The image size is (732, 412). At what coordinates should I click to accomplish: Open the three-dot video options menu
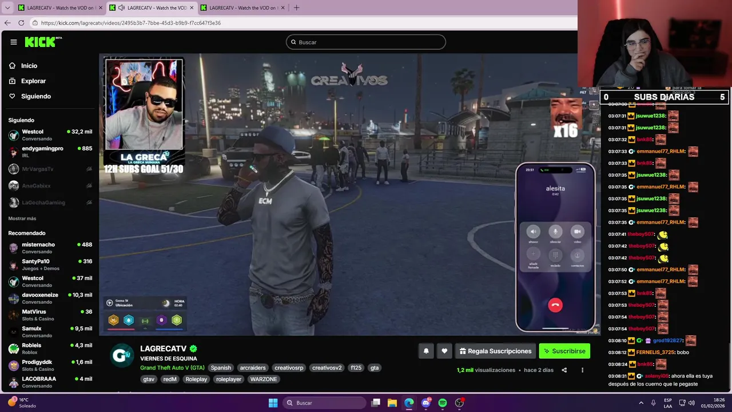pyautogui.click(x=582, y=370)
